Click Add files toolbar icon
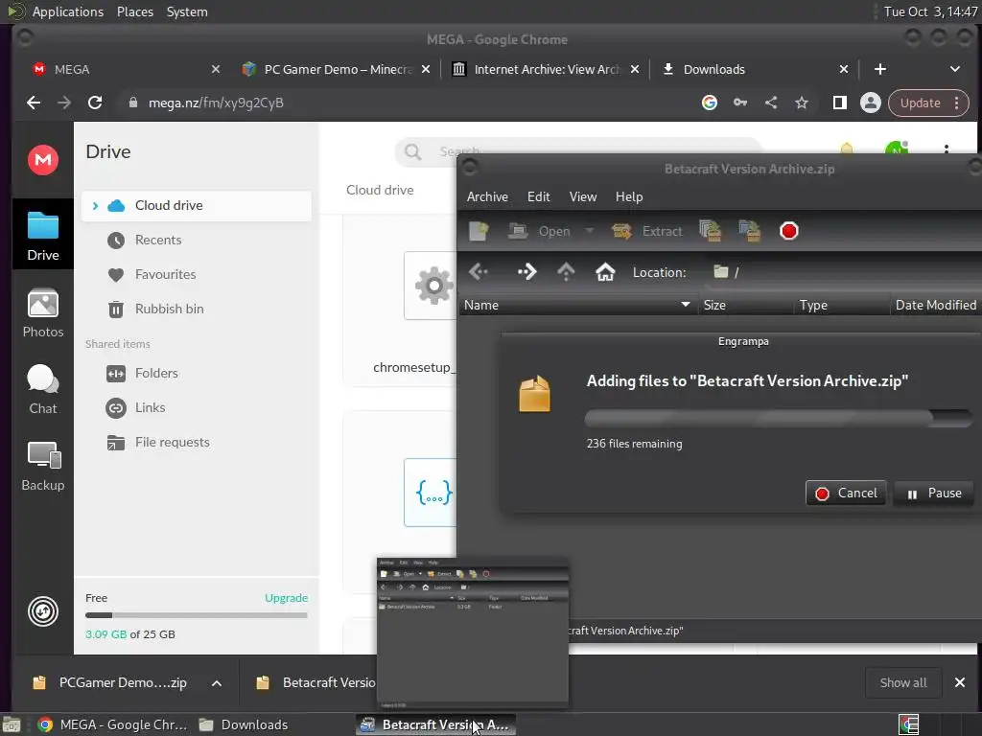The image size is (982, 736). pos(711,231)
